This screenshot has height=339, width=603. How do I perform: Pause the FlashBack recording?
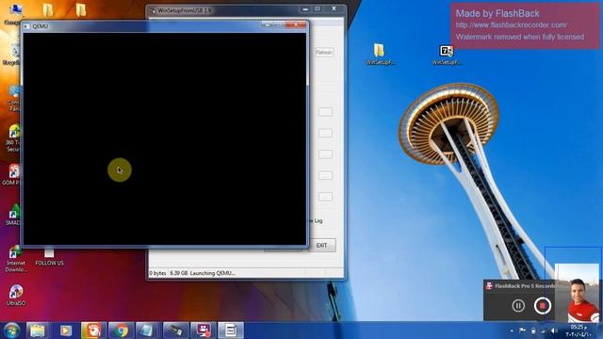click(x=518, y=305)
